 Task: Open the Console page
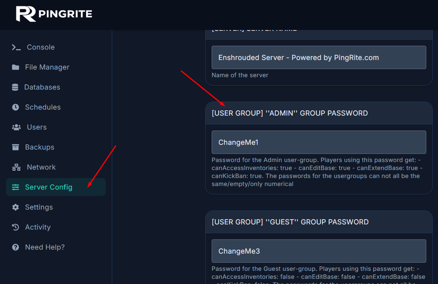tap(40, 47)
